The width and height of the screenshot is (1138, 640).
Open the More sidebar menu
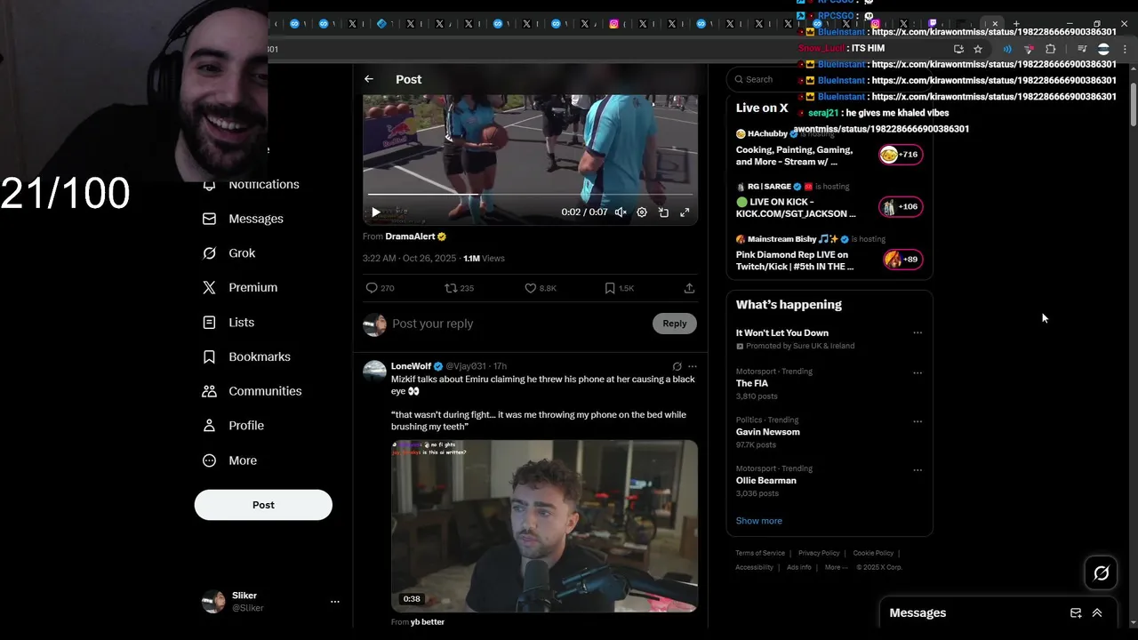230,460
